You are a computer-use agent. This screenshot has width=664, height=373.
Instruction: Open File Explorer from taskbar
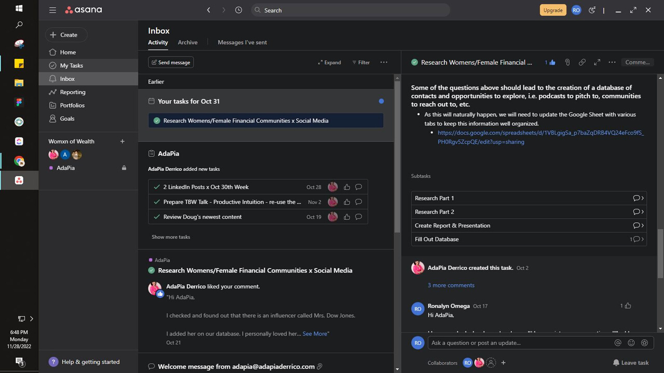[19, 83]
